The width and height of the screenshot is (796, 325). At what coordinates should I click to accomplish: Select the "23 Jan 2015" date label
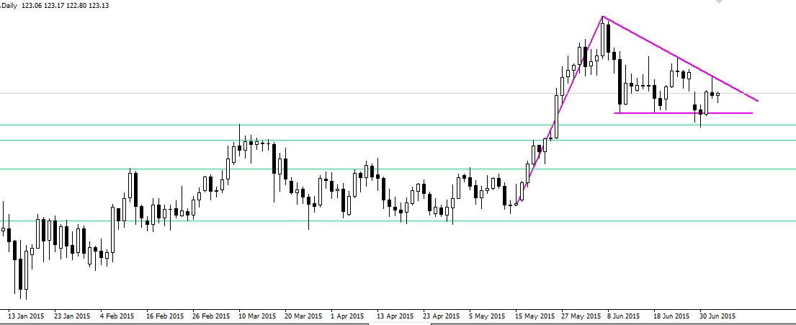pos(72,316)
